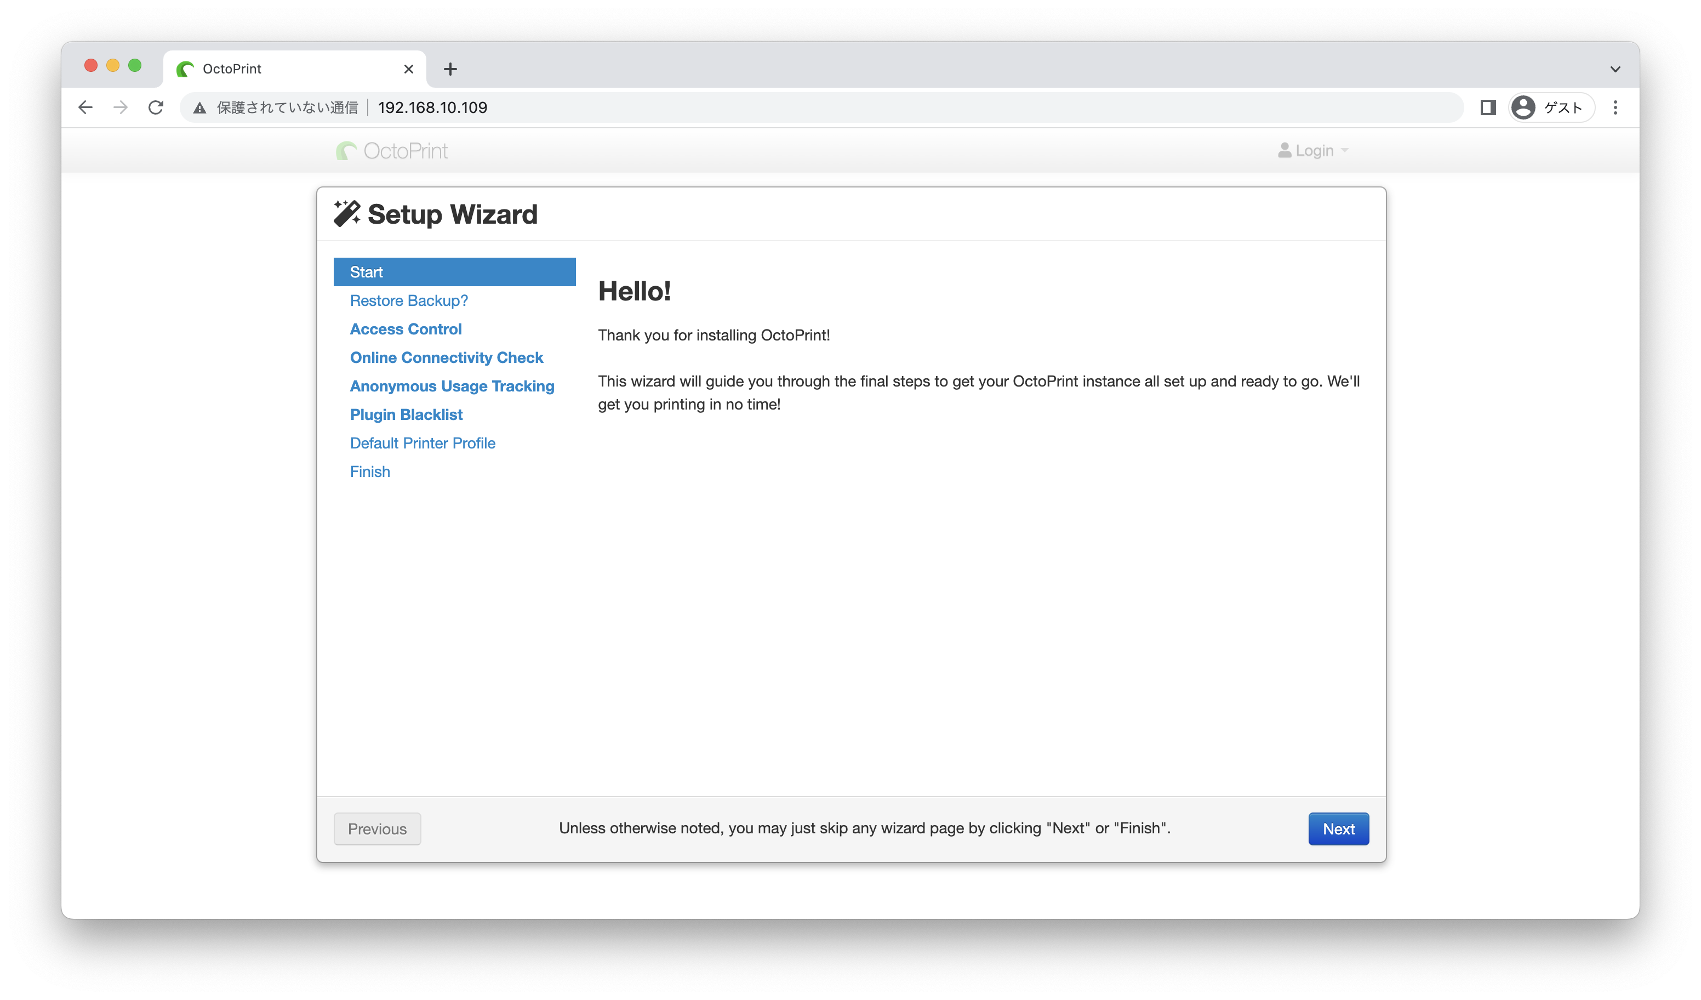Open a new tab with the plus icon

[450, 69]
